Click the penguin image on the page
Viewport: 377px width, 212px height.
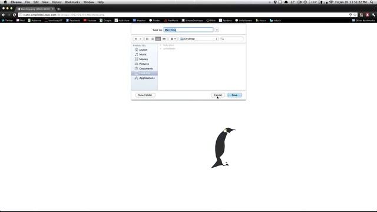point(223,148)
